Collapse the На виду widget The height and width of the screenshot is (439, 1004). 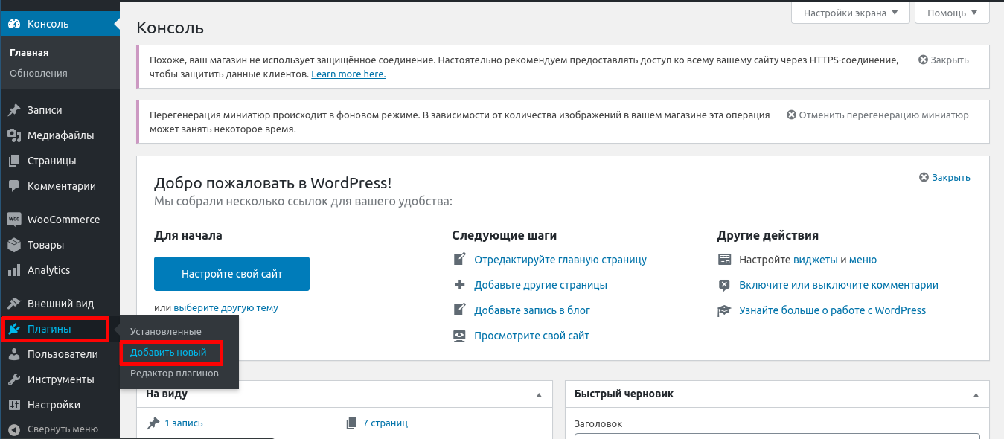point(539,394)
